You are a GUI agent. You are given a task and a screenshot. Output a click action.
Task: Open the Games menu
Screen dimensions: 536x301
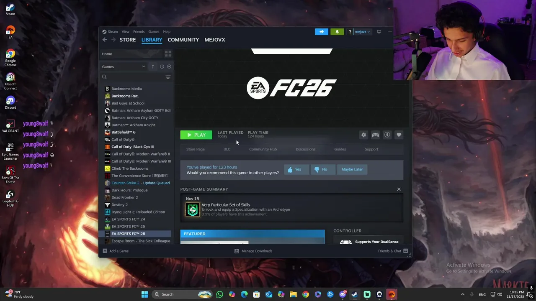coord(154,32)
